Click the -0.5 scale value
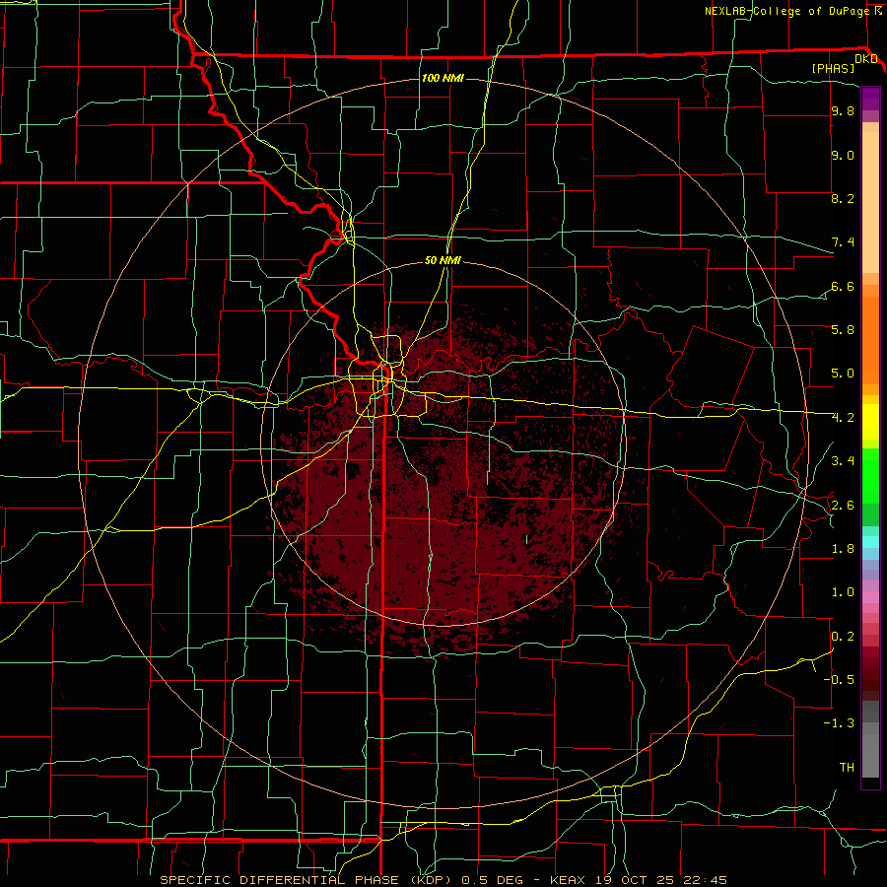 pos(839,679)
